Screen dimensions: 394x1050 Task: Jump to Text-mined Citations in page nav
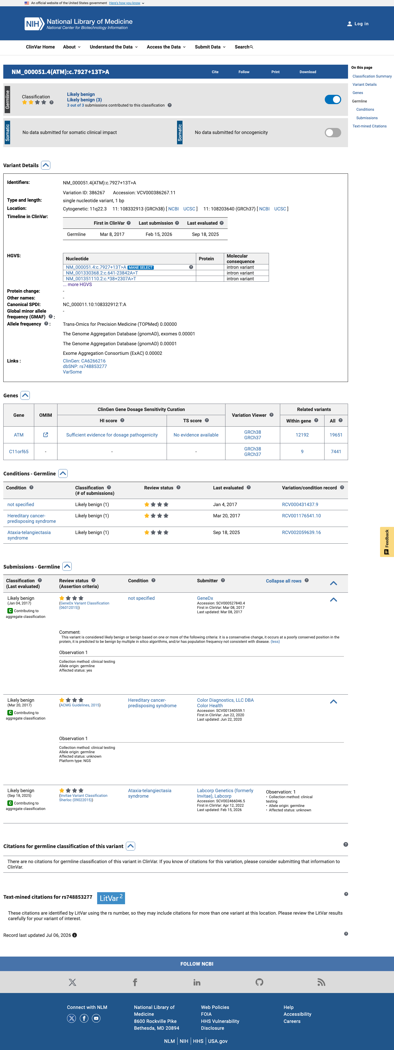point(370,126)
